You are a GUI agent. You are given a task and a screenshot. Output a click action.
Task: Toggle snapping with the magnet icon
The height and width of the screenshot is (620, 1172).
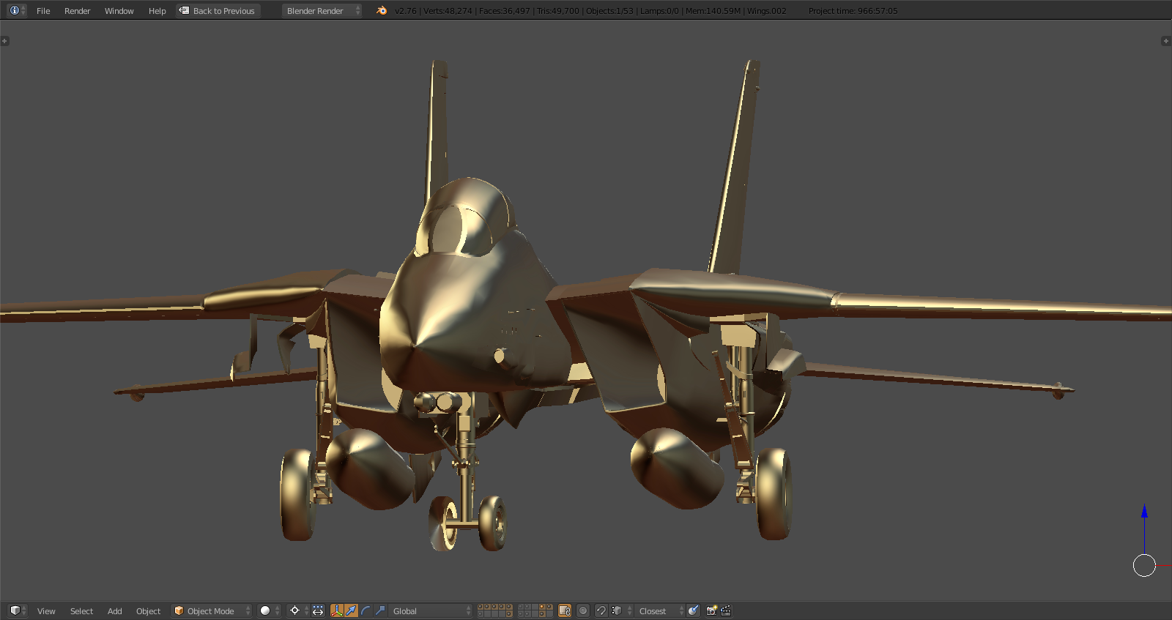(601, 610)
